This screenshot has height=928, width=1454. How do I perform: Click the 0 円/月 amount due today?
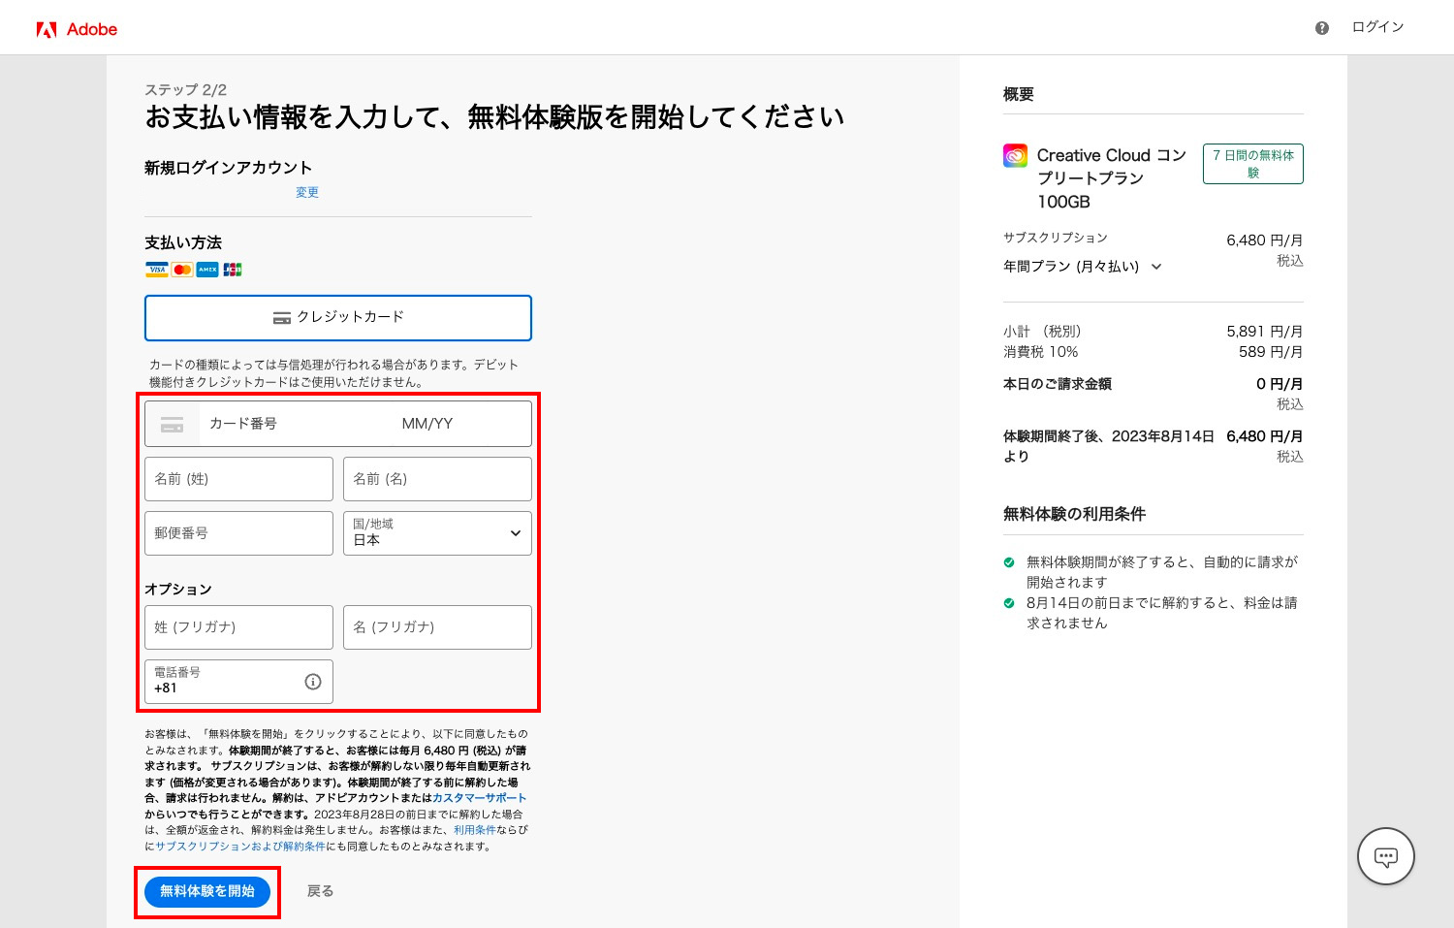[x=1280, y=384]
